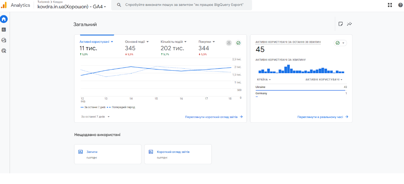Click the customize card note icon
The height and width of the screenshot is (184, 404).
341,24
